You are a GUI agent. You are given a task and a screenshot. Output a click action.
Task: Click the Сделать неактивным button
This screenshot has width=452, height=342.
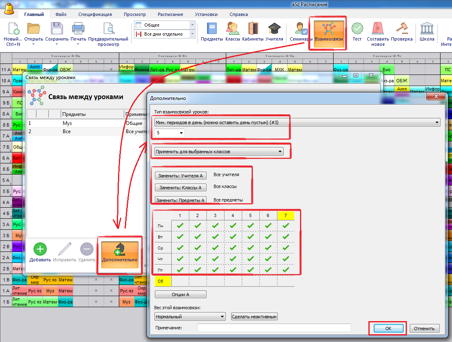pos(254,317)
